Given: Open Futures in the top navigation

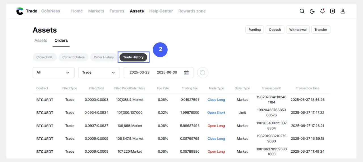Looking at the screenshot, I should [117, 11].
